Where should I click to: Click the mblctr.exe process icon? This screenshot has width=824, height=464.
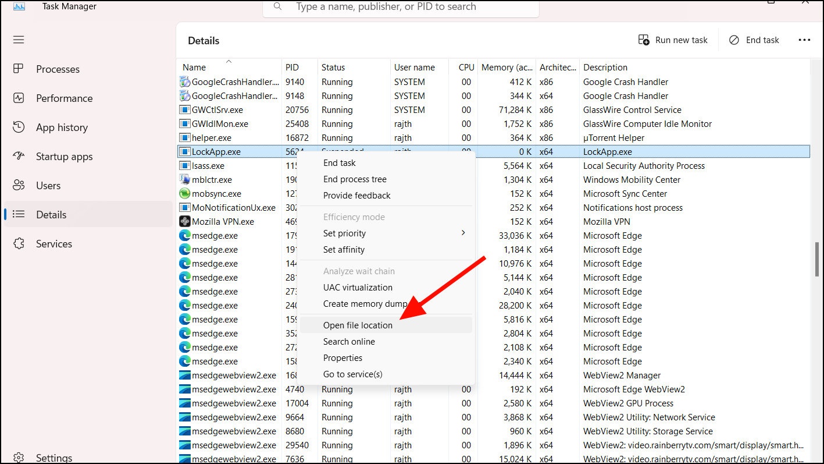click(185, 179)
